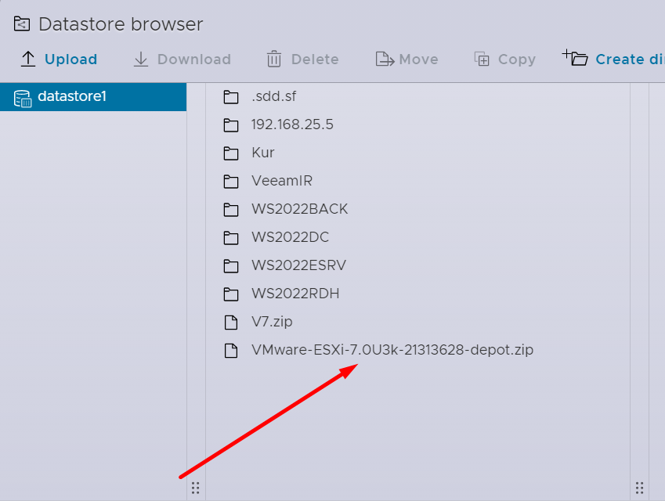The width and height of the screenshot is (665, 501).
Task: Select the V7.zip file name
Action: 272,323
